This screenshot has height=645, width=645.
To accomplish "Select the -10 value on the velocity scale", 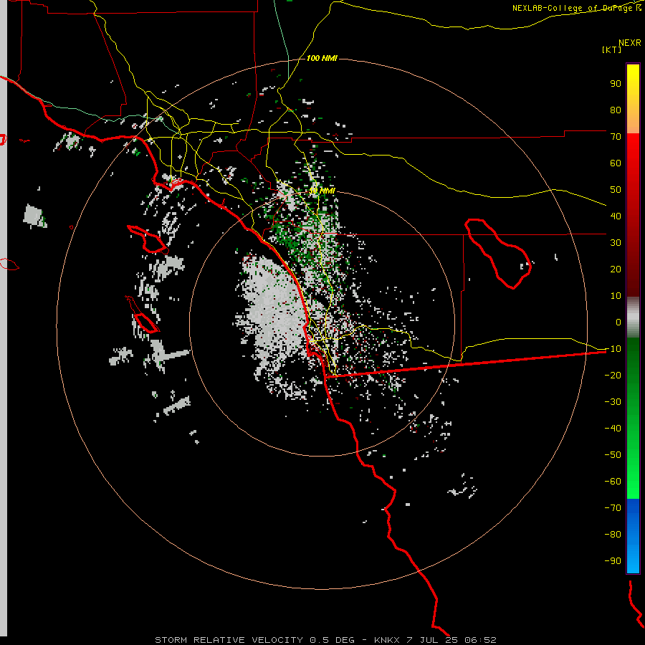I will [613, 349].
